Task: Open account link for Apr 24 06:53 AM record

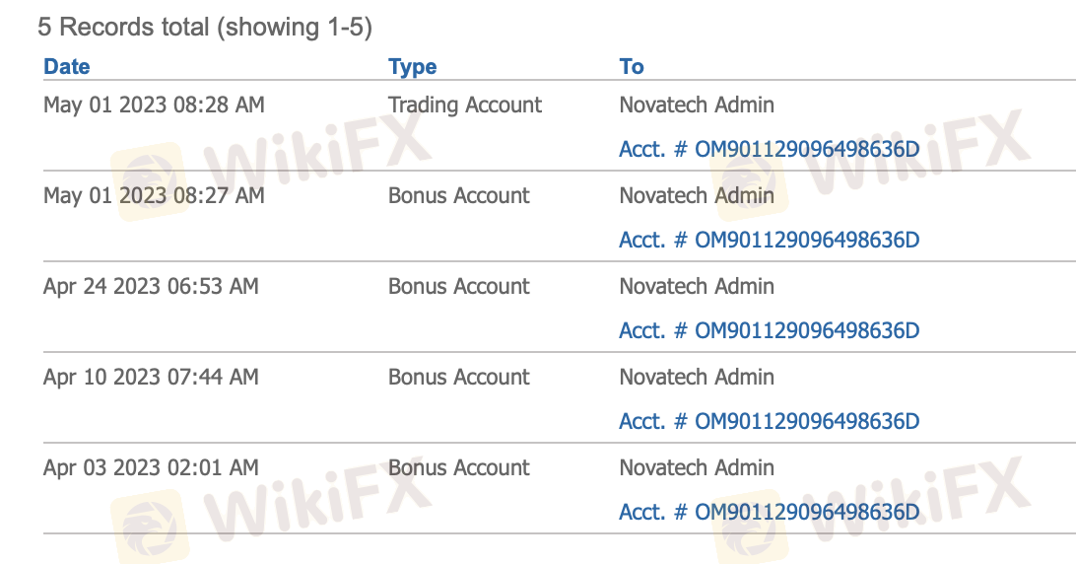Action: (769, 331)
